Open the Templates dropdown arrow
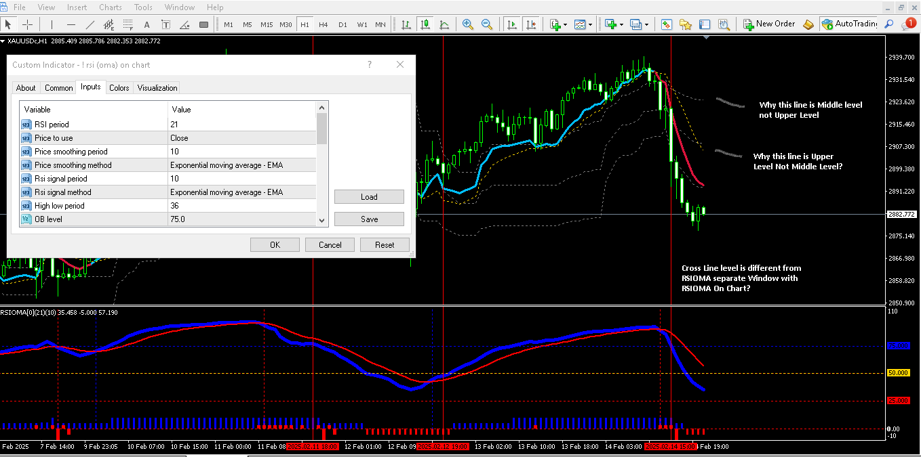 coord(591,25)
